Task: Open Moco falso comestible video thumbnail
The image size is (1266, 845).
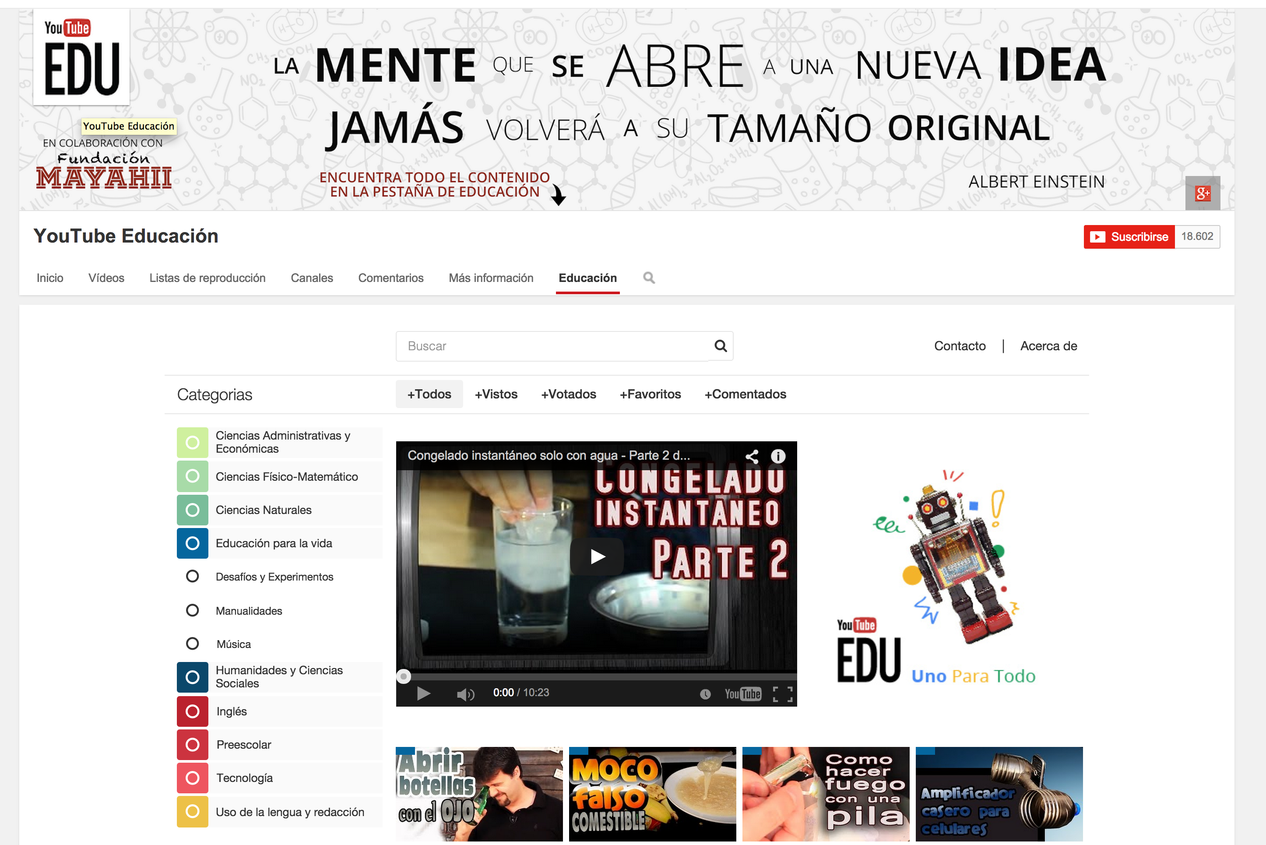Action: 652,794
